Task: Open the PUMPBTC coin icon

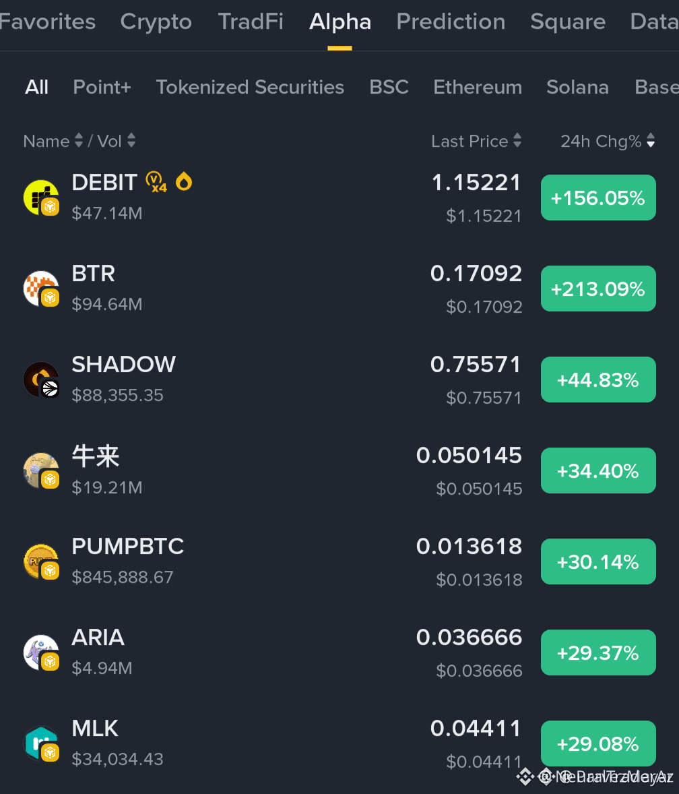Action: click(42, 561)
